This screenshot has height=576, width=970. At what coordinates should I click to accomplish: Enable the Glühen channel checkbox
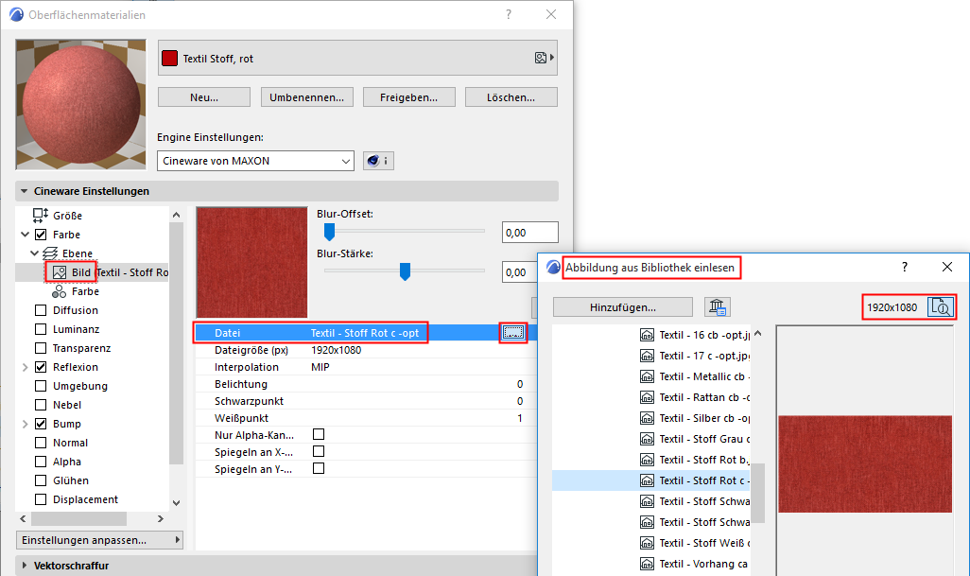pos(41,480)
